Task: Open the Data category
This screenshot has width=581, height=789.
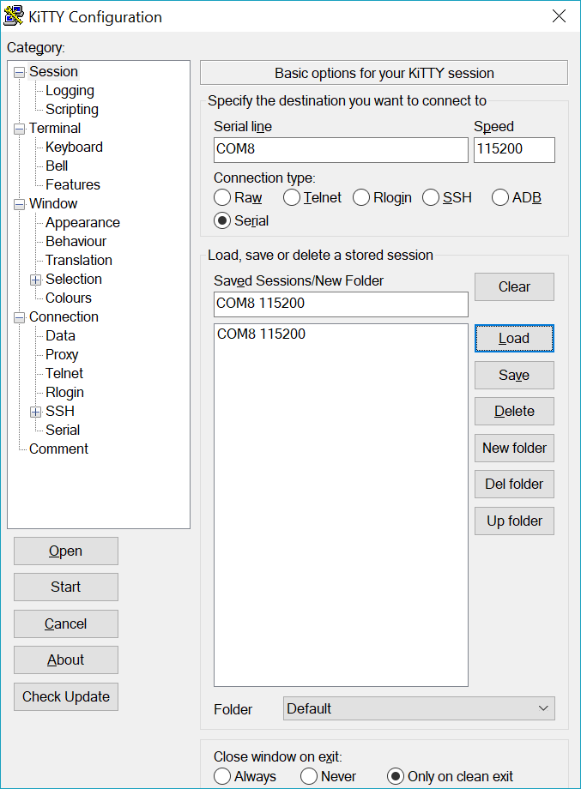Action: (x=60, y=335)
